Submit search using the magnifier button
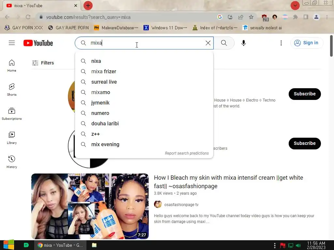The width and height of the screenshot is (334, 250). (x=224, y=43)
